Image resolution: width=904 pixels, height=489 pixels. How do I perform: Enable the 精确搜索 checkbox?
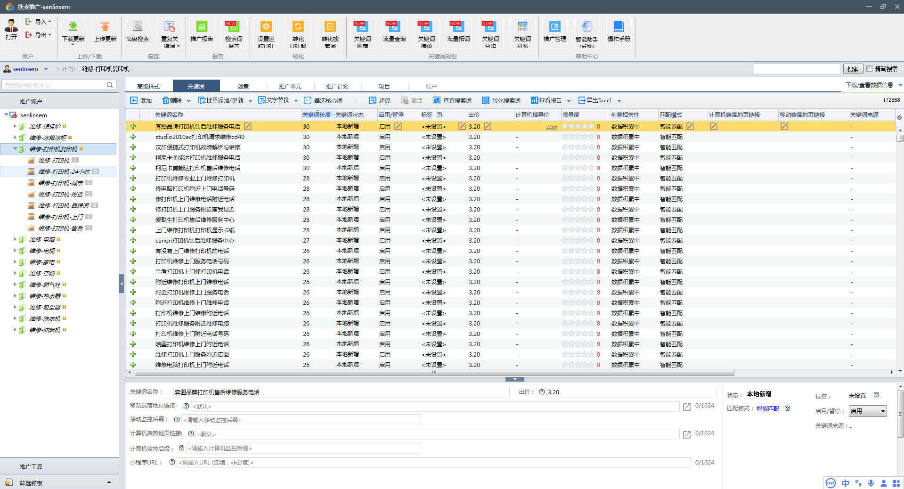tap(870, 69)
